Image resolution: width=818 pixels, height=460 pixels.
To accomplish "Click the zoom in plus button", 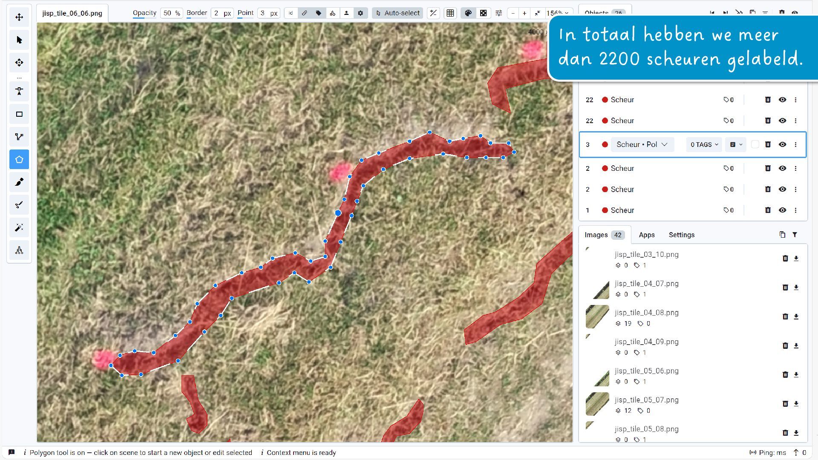I will 524,13.
